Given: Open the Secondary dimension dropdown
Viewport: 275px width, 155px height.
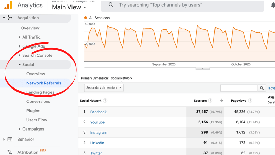Looking at the screenshot, I should coord(104,88).
